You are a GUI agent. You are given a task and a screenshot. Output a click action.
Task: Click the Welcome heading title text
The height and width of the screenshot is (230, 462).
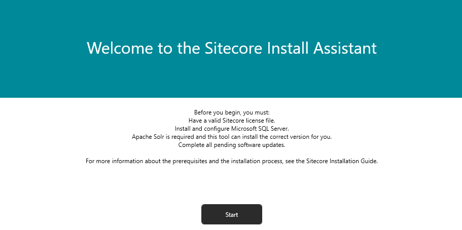click(x=231, y=48)
